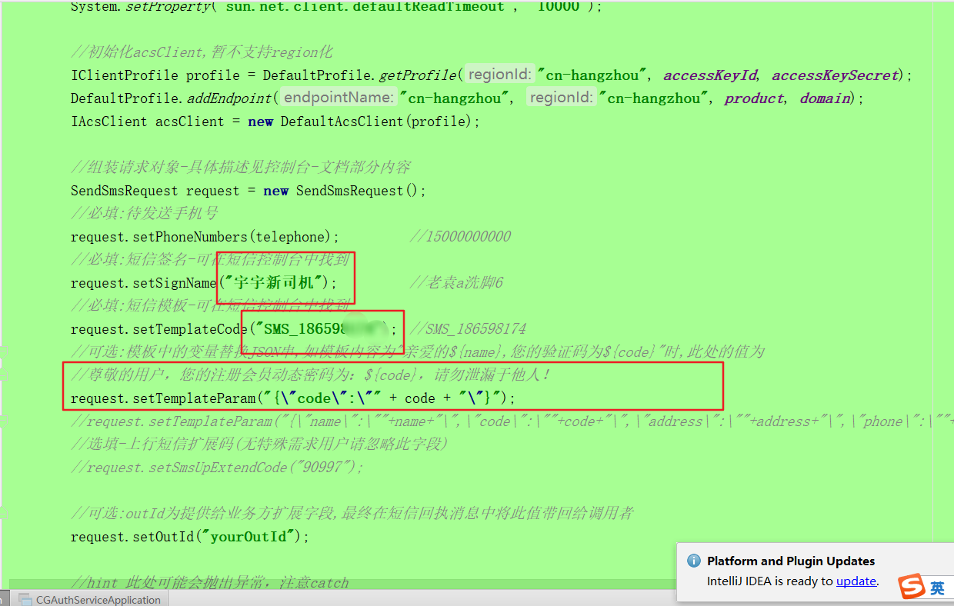Click the regionId: hint in addEndpoint call
The height and width of the screenshot is (606, 954).
click(x=562, y=98)
